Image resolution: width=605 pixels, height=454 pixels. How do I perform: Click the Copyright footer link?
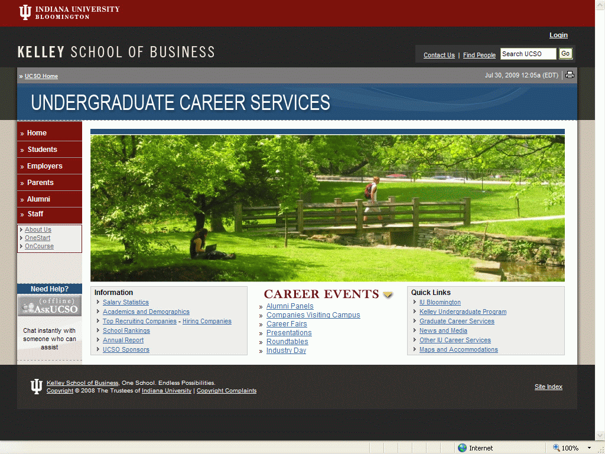pyautogui.click(x=60, y=391)
